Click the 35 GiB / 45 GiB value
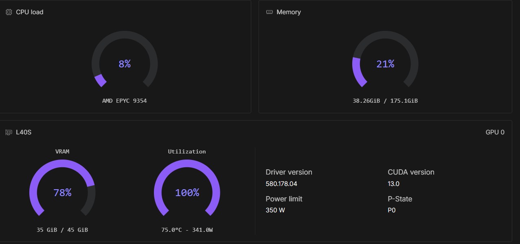 [x=62, y=230]
